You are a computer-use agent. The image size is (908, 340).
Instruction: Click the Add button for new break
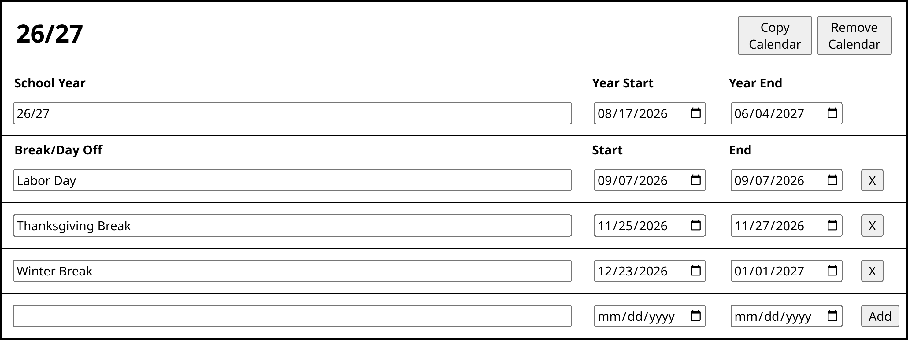tap(880, 316)
